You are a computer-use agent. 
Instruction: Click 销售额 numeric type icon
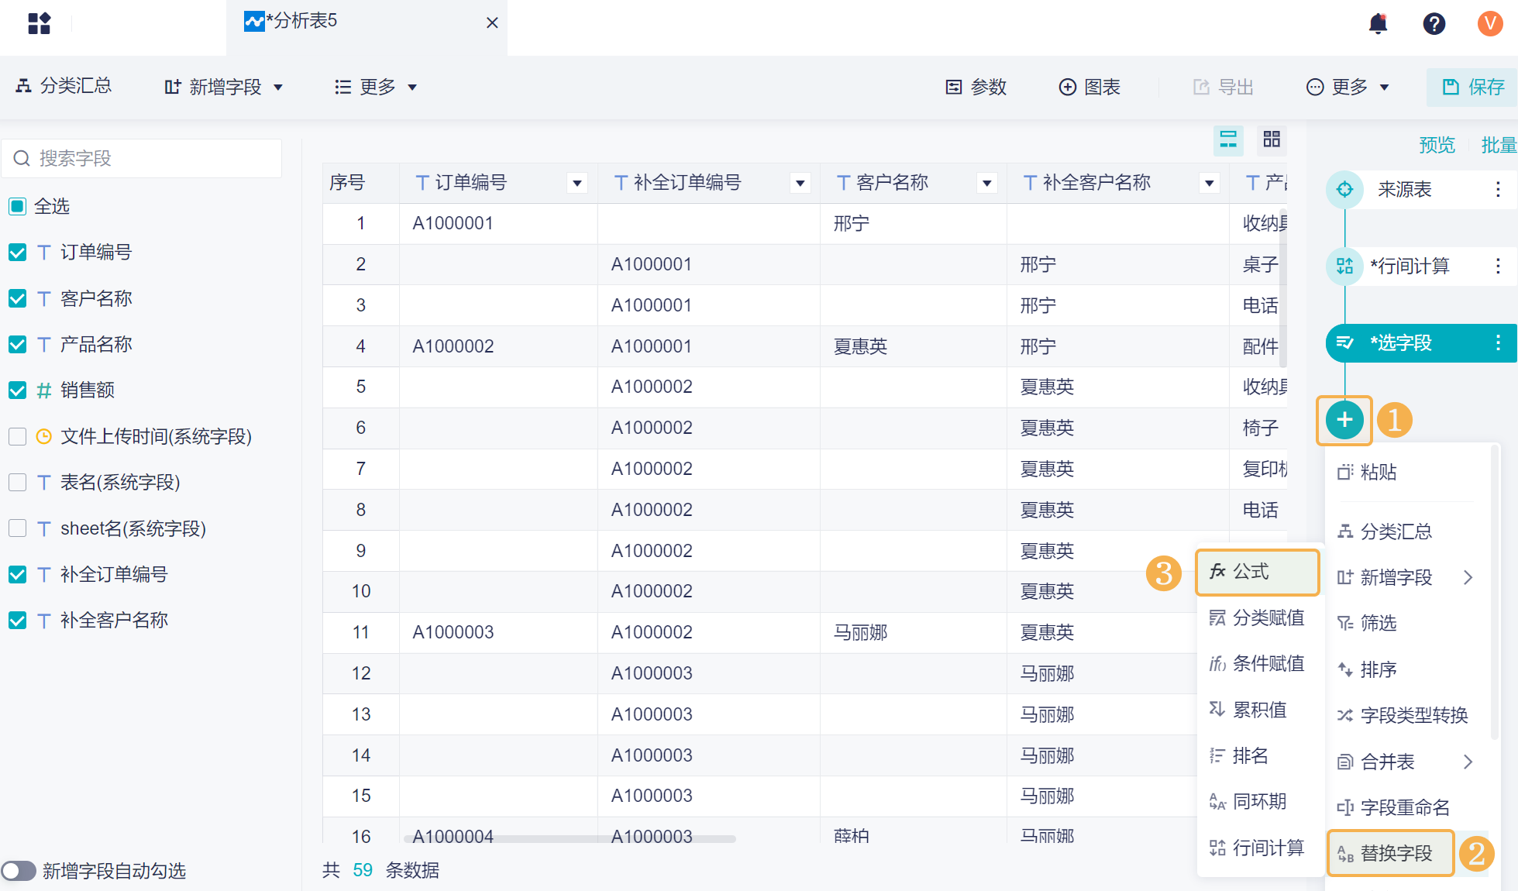(x=44, y=390)
